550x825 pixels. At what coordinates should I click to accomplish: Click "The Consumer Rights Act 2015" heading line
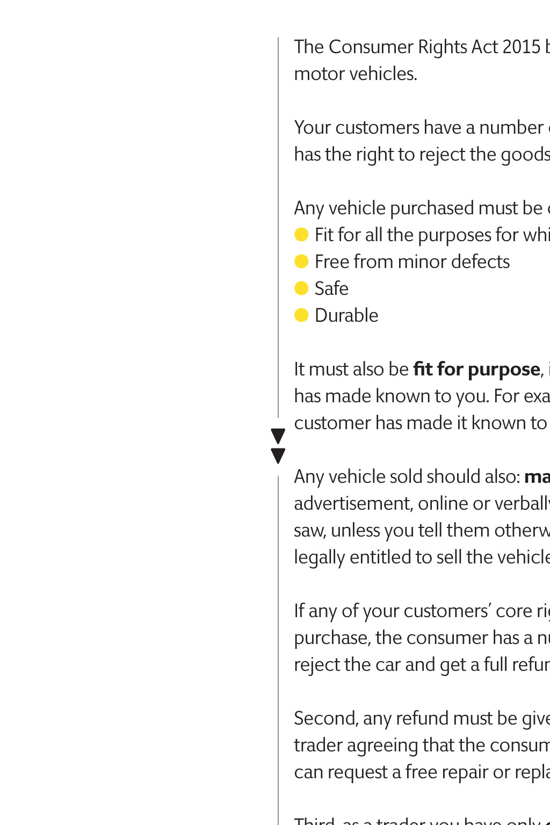(x=419, y=47)
